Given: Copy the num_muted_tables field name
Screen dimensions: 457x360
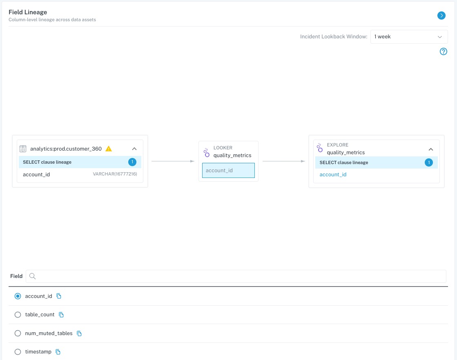Looking at the screenshot, I should pyautogui.click(x=79, y=333).
